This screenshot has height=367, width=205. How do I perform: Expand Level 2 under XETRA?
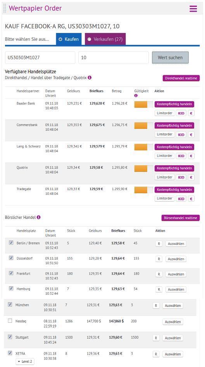(x=25, y=362)
